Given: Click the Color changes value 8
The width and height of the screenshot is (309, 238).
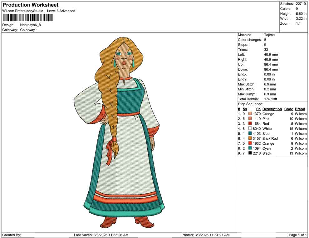Looking at the screenshot, I should 265,40.
